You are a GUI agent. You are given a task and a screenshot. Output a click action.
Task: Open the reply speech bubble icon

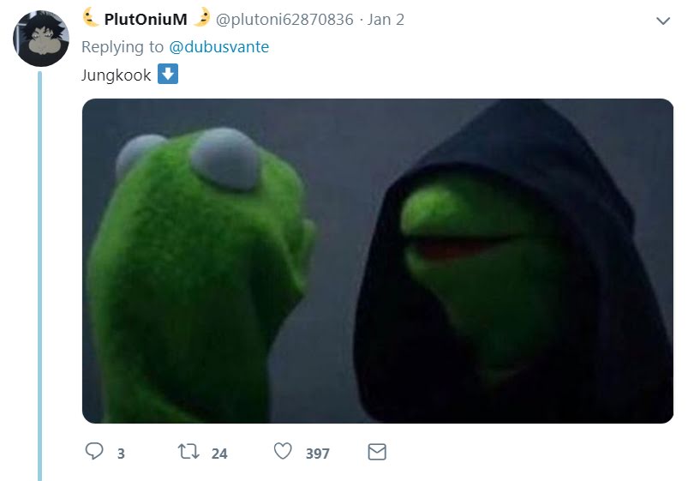(94, 451)
